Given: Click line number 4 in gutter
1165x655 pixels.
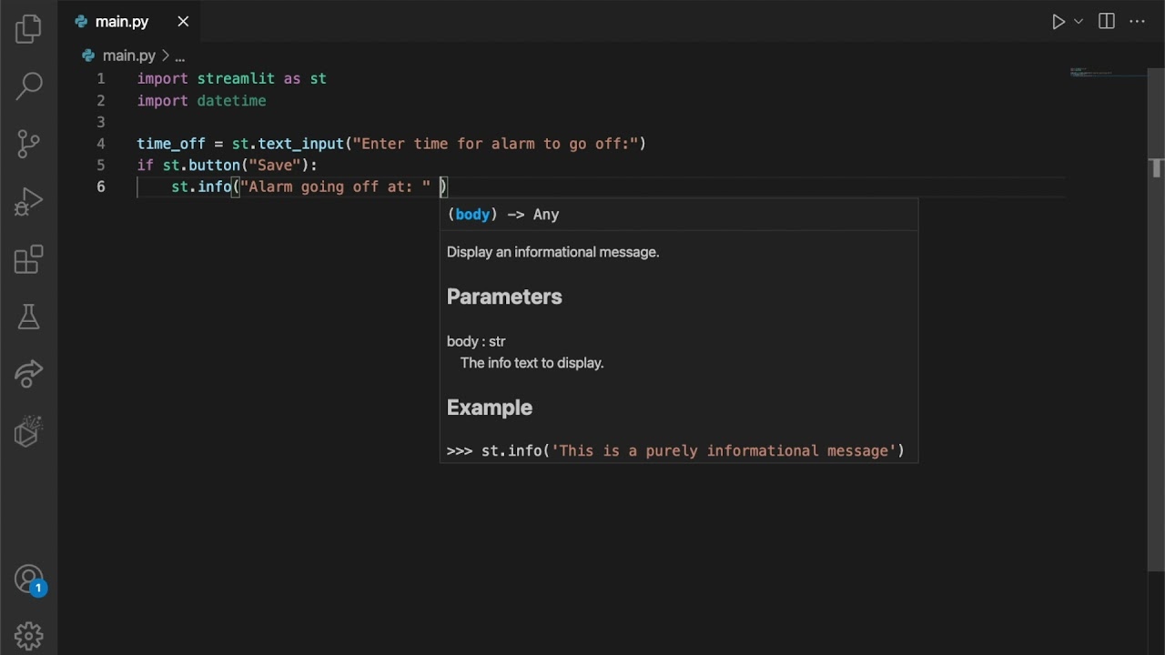Looking at the screenshot, I should coord(101,144).
